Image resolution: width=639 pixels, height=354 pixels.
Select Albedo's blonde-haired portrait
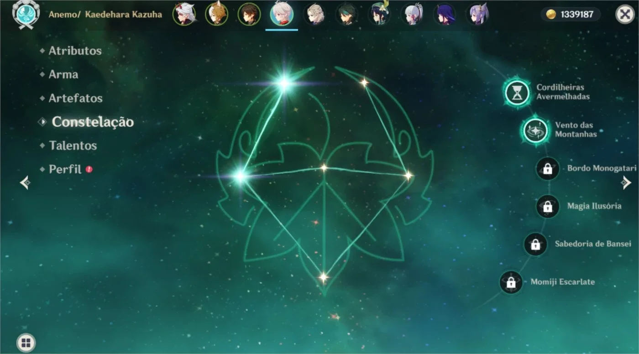point(314,14)
